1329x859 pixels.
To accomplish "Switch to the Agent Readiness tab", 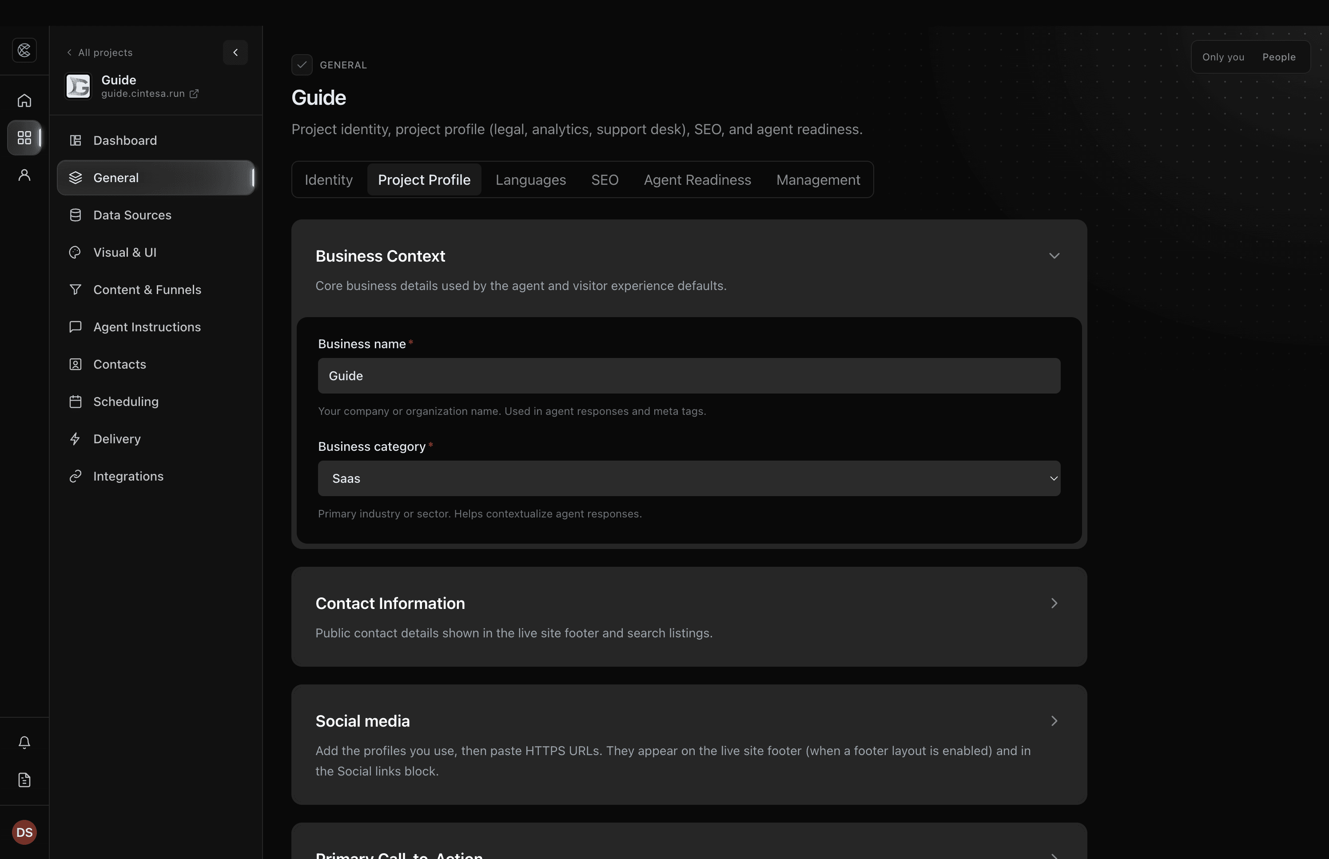I will pos(697,179).
